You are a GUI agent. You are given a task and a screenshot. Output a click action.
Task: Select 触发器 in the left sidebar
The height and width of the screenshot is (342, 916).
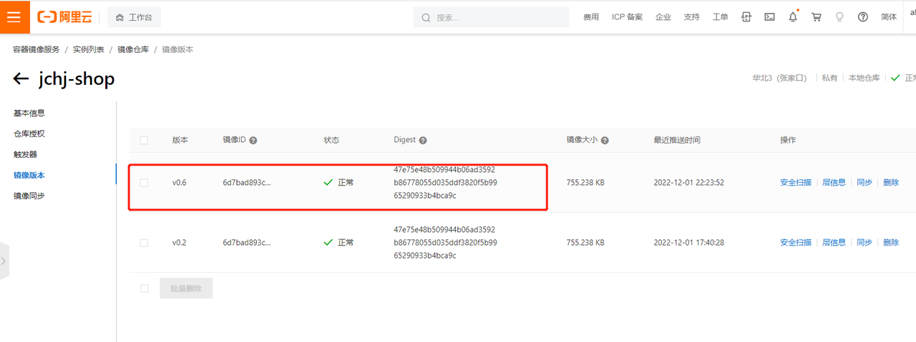pos(25,154)
